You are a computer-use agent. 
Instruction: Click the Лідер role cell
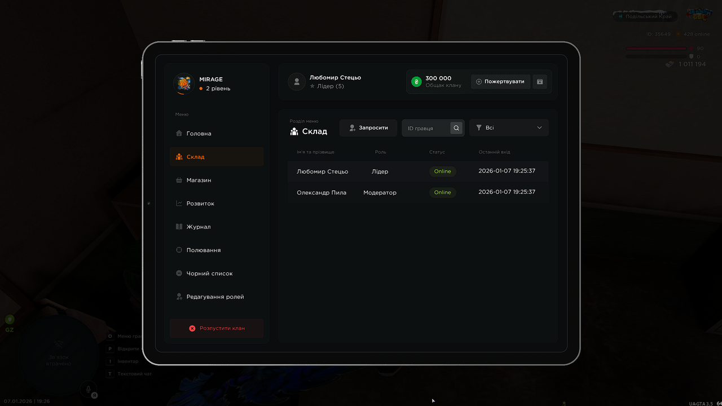tap(380, 171)
